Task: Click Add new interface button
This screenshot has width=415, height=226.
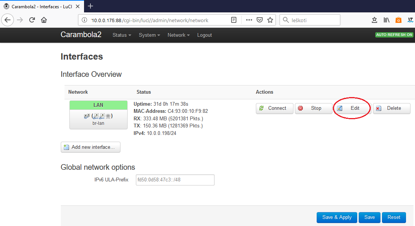Action: tap(90, 147)
